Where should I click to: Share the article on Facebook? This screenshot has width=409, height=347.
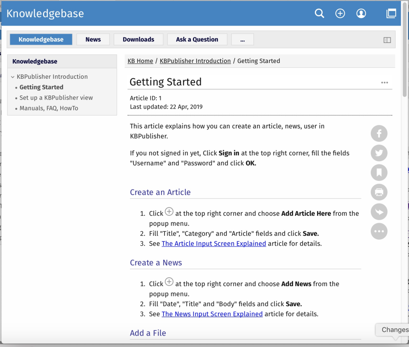coord(379,133)
